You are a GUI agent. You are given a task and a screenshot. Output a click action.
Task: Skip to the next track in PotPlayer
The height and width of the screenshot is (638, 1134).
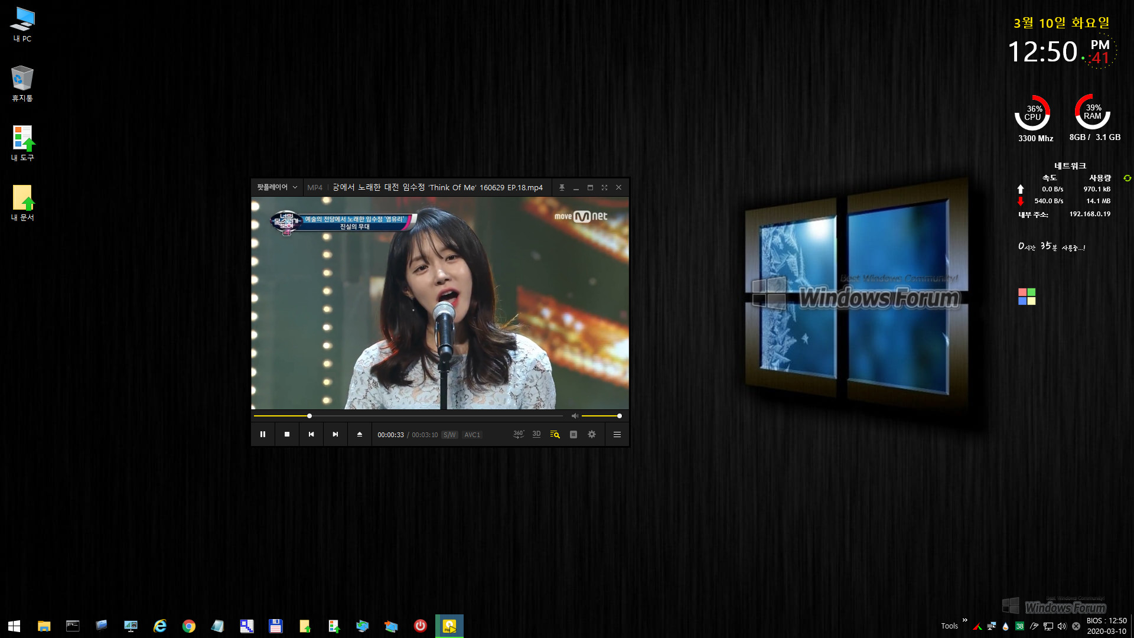coord(335,434)
